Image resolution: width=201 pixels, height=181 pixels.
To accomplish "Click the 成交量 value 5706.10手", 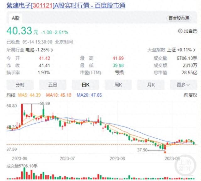I will (x=187, y=58).
